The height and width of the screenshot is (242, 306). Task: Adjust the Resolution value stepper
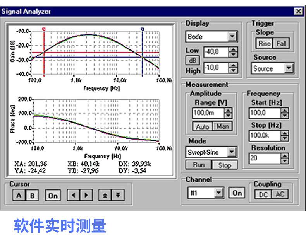point(285,158)
